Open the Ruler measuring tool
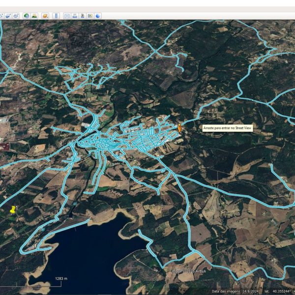Viewport: 295px width, 295px height. click(56, 16)
